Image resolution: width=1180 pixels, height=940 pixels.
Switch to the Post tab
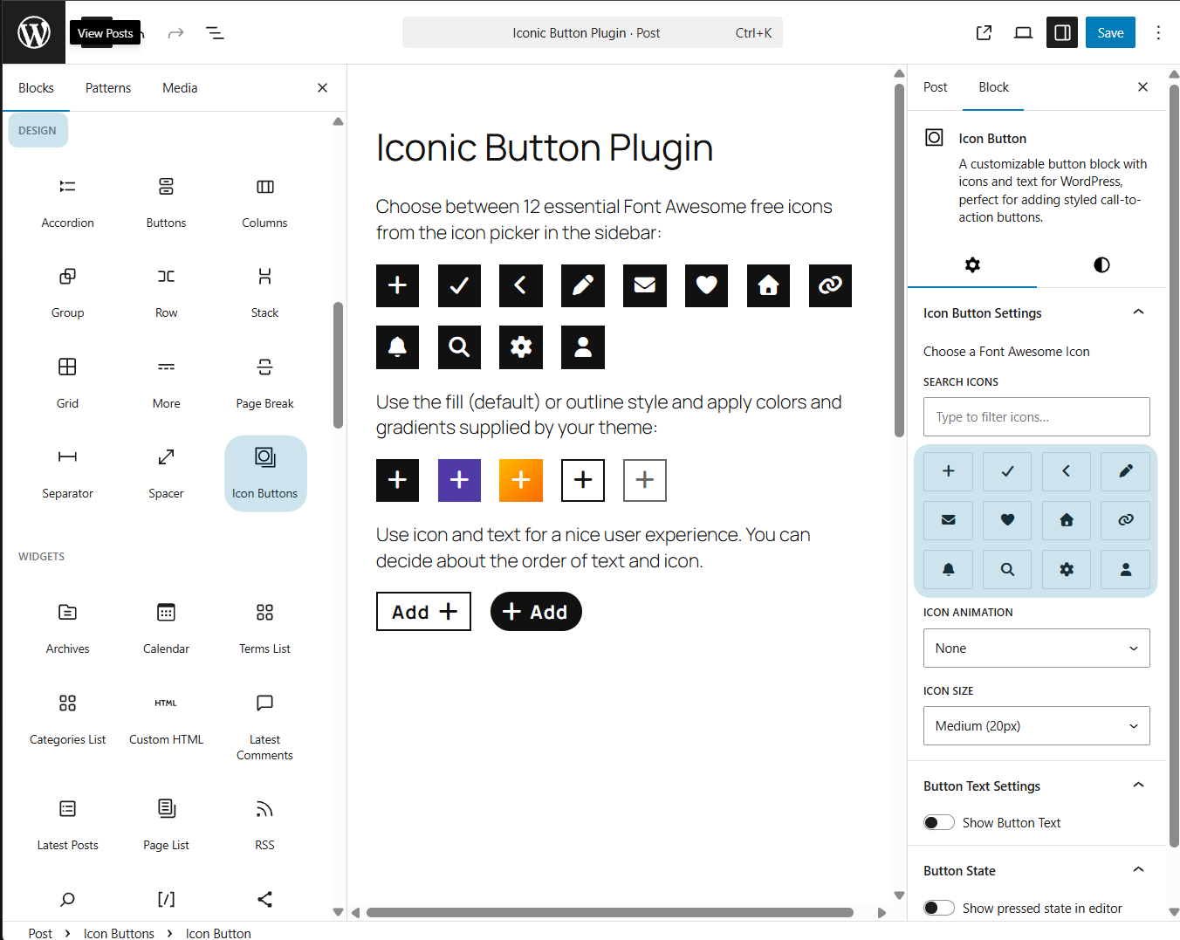pyautogui.click(x=935, y=86)
